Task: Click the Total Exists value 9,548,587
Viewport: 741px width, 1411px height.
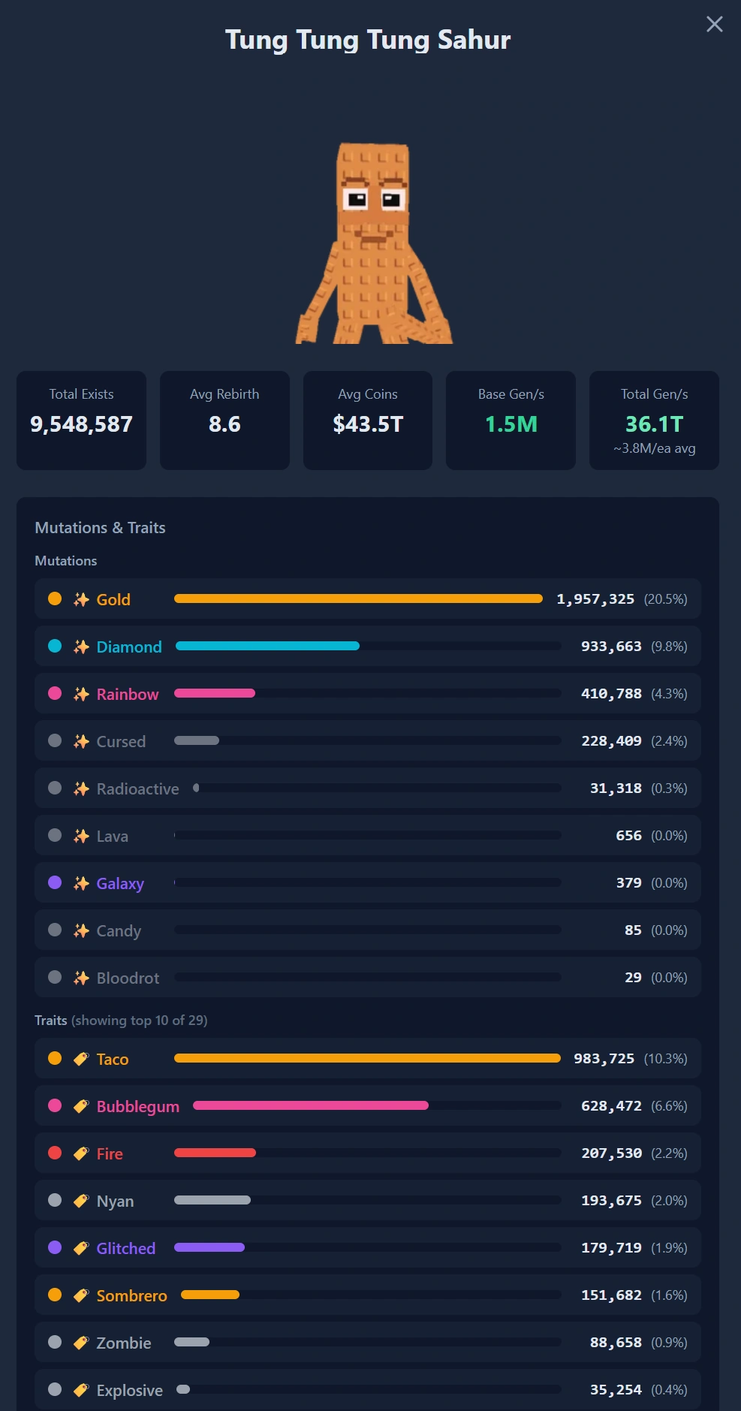Action: tap(81, 424)
